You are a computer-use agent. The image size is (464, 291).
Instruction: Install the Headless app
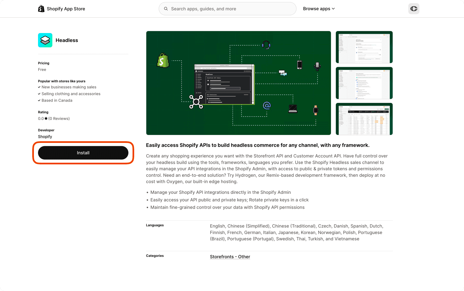point(83,153)
